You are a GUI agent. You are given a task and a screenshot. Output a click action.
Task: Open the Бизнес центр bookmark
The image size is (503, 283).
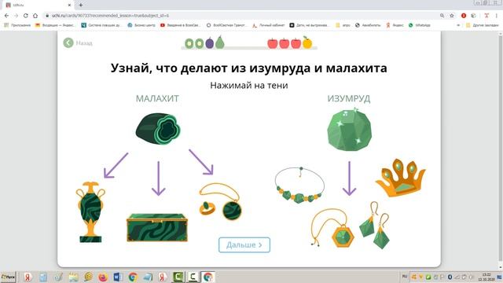[x=141, y=25]
